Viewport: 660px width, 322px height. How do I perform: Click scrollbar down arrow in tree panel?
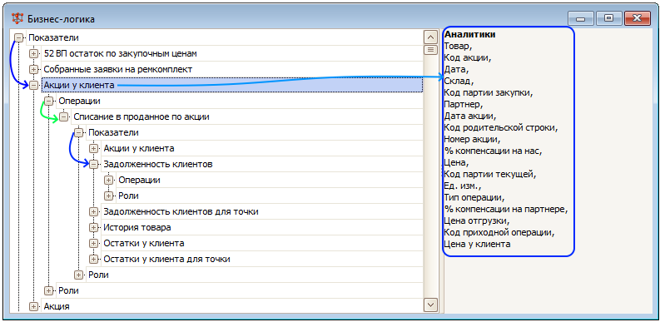click(x=429, y=305)
